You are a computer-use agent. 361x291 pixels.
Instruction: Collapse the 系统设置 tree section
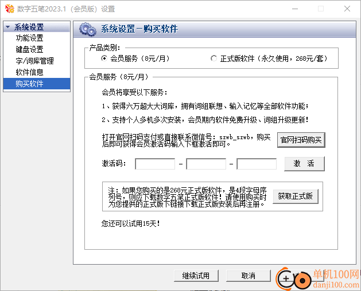pos(8,27)
